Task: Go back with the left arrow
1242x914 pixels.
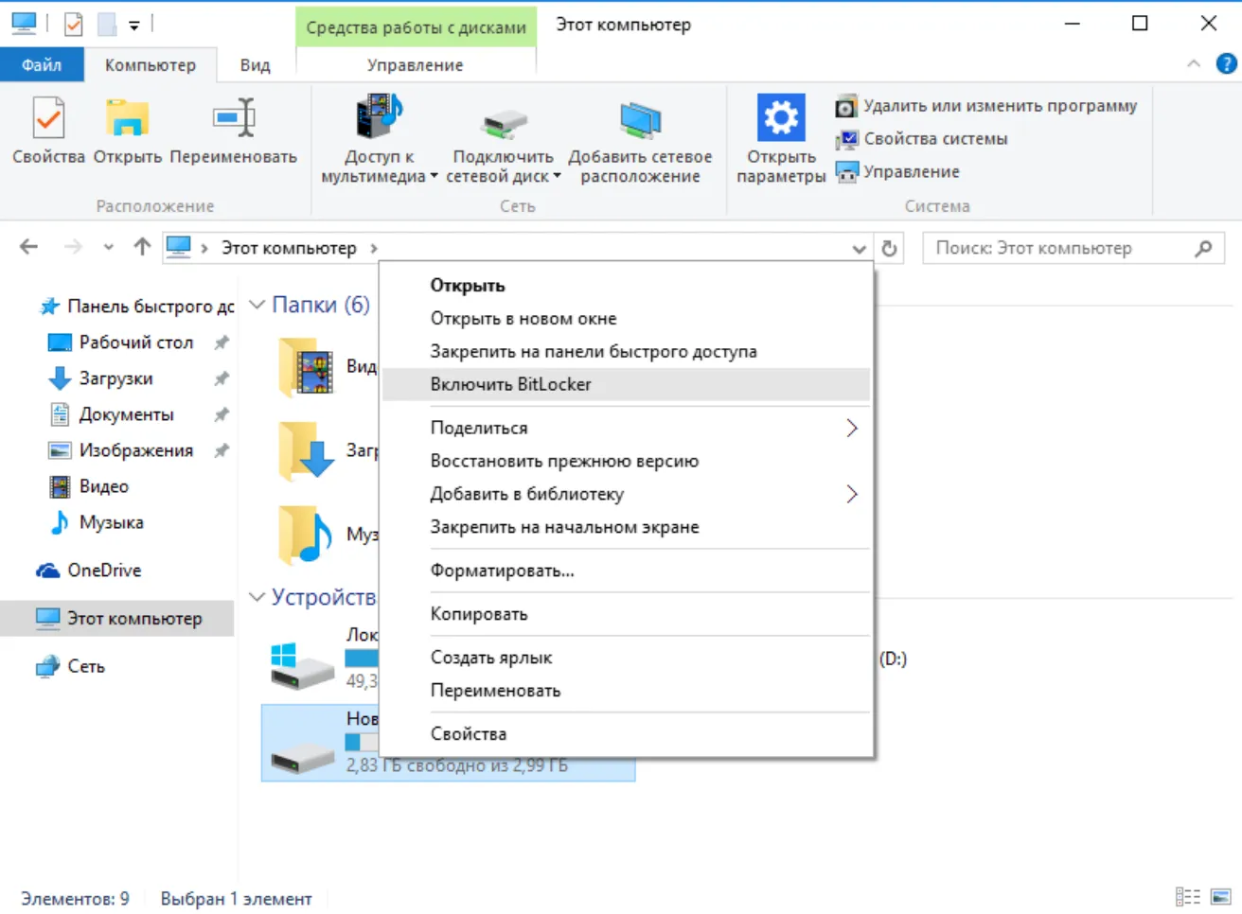Action: 29,248
